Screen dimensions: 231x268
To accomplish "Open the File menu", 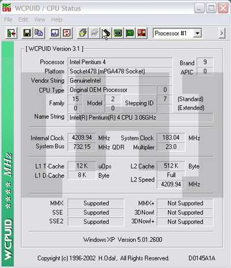I will pyautogui.click(x=8, y=20).
